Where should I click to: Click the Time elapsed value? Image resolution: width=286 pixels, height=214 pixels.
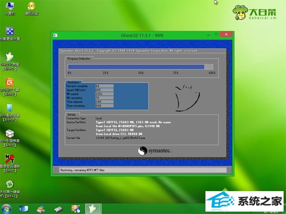[104, 102]
